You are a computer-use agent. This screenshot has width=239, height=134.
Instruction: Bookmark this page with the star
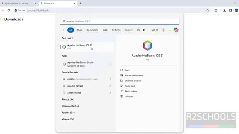(x=208, y=10)
